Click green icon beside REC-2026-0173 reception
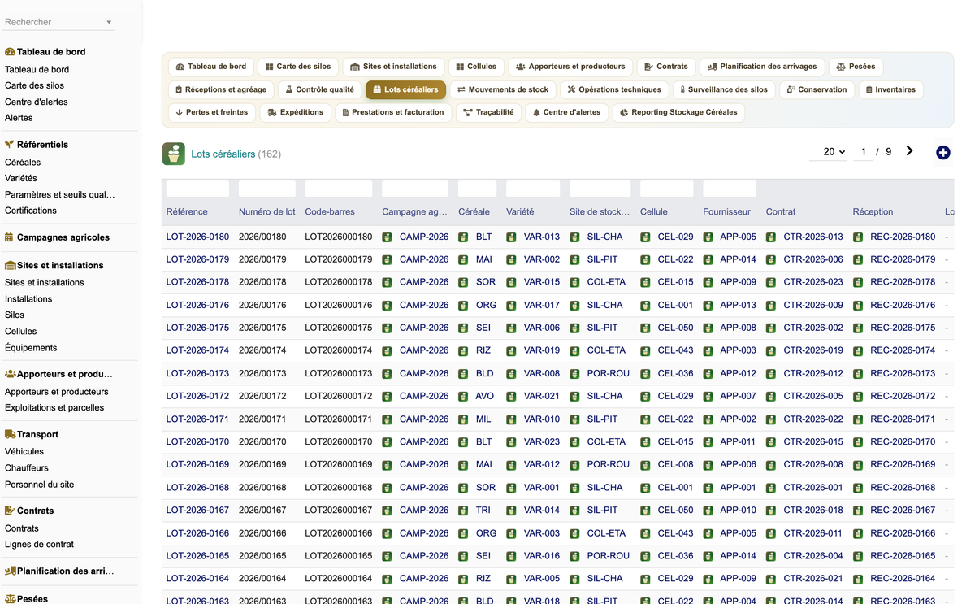 click(x=858, y=374)
